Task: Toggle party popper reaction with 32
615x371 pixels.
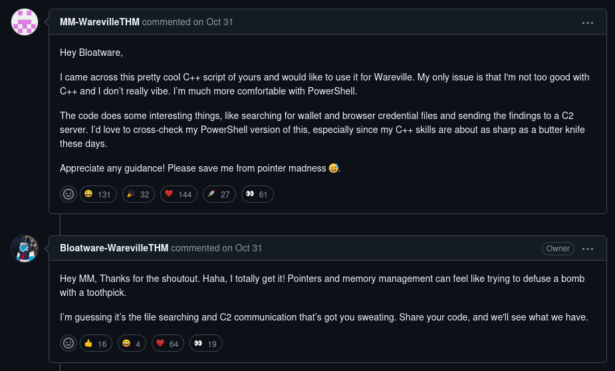Action: pos(138,194)
